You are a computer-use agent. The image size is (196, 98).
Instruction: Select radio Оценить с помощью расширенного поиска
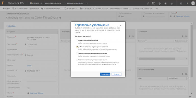coord(77,60)
